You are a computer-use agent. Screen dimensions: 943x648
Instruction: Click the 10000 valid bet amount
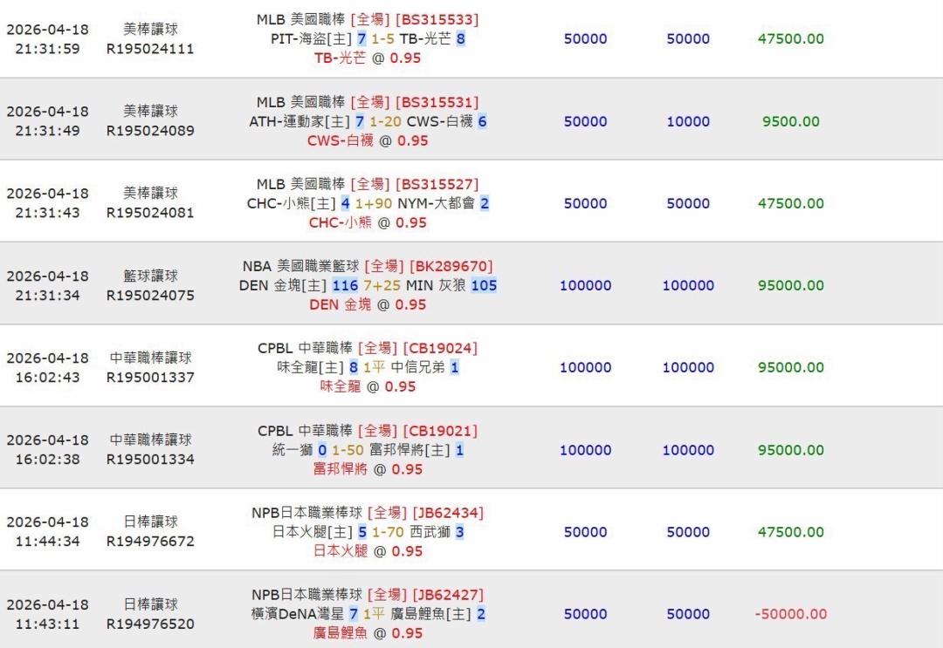(688, 121)
